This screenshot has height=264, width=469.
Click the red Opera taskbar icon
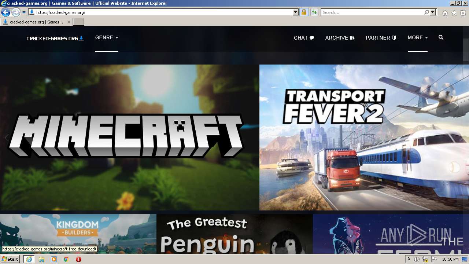pos(78,259)
